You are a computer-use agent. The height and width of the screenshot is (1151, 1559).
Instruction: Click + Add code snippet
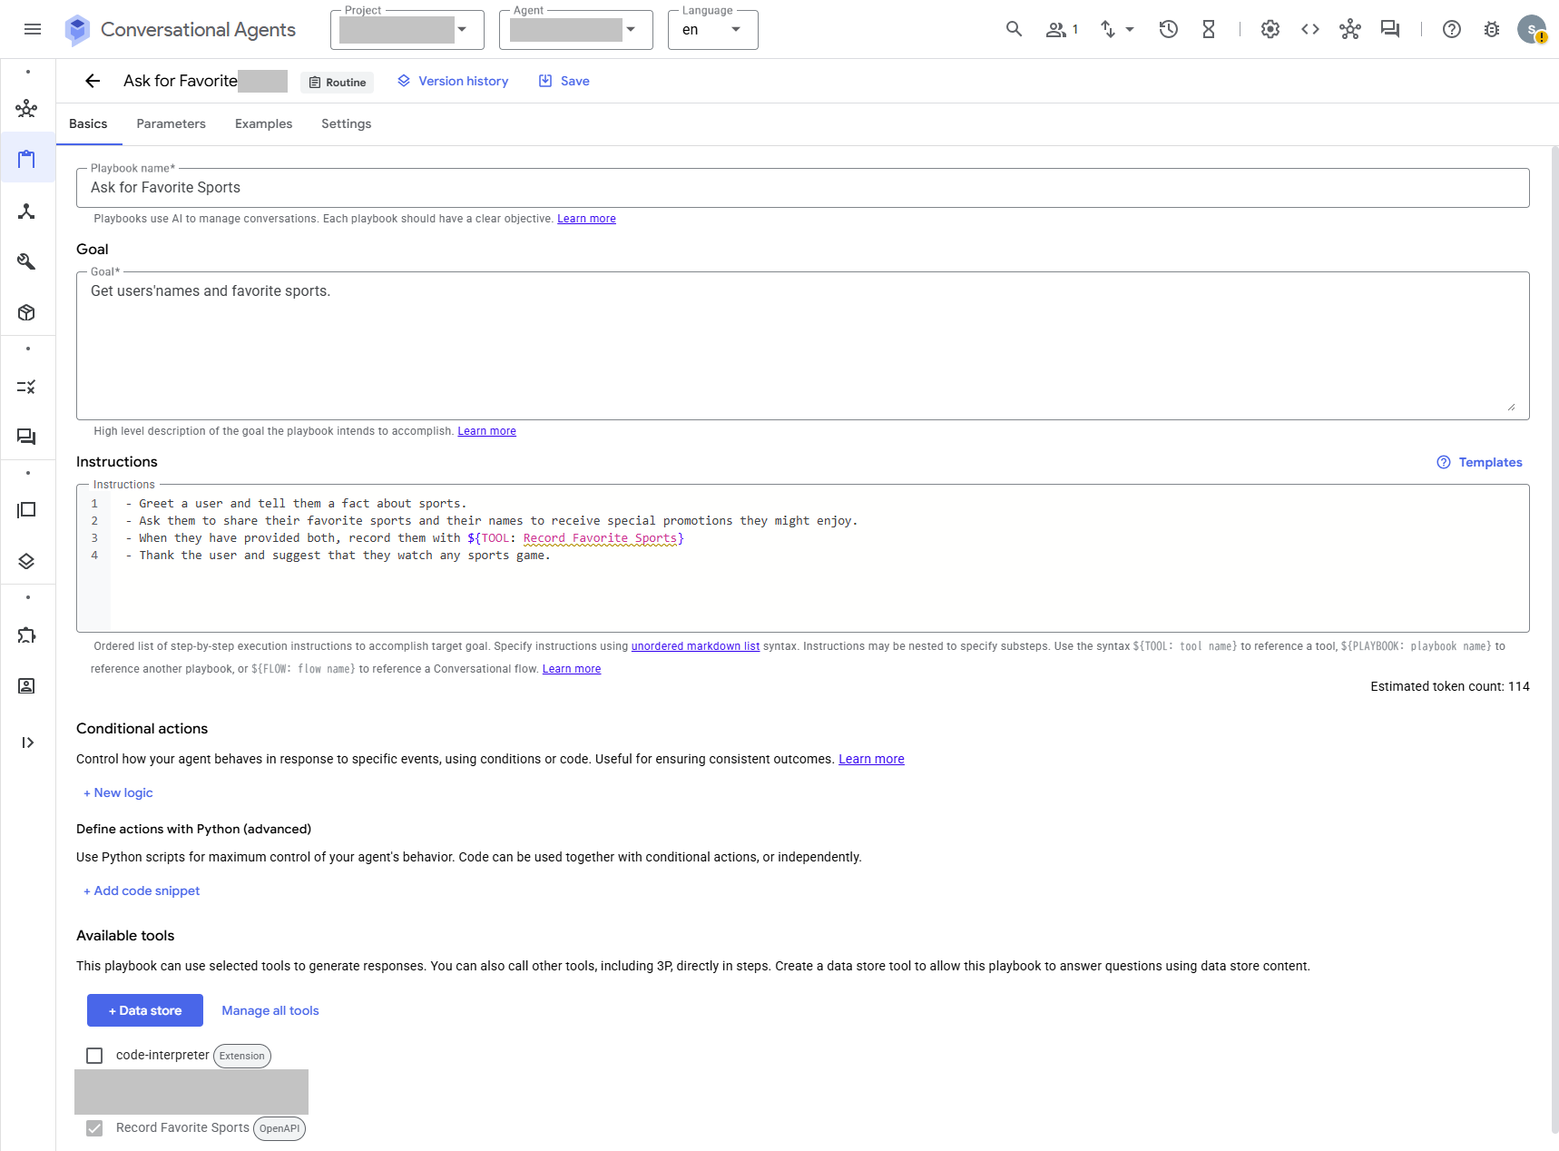coord(142,890)
